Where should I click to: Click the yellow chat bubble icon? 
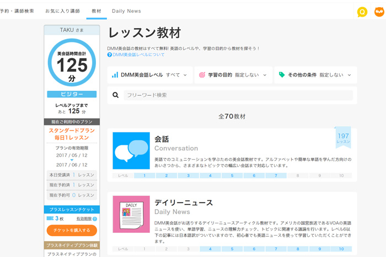point(362,12)
